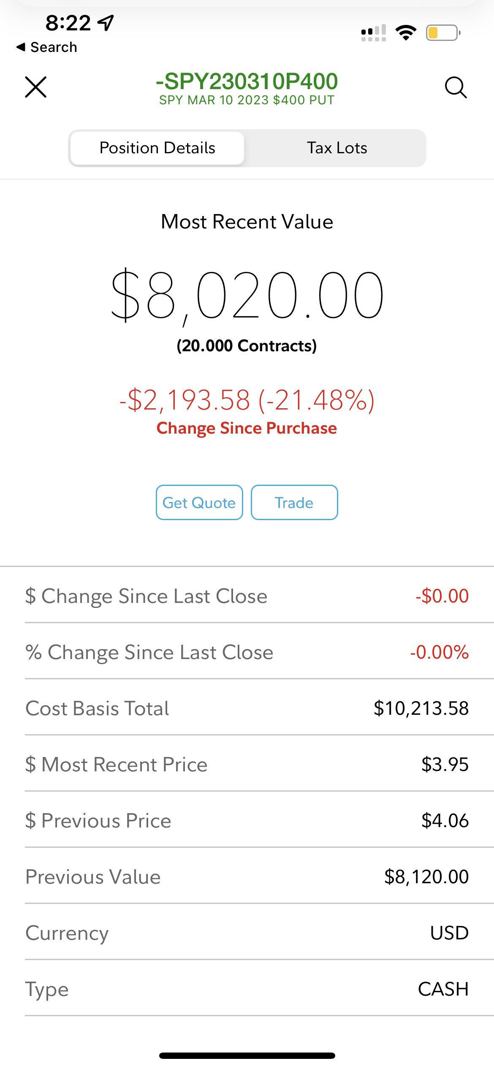494x1069 pixels.
Task: Select the $ Most Recent Price row
Action: [247, 764]
